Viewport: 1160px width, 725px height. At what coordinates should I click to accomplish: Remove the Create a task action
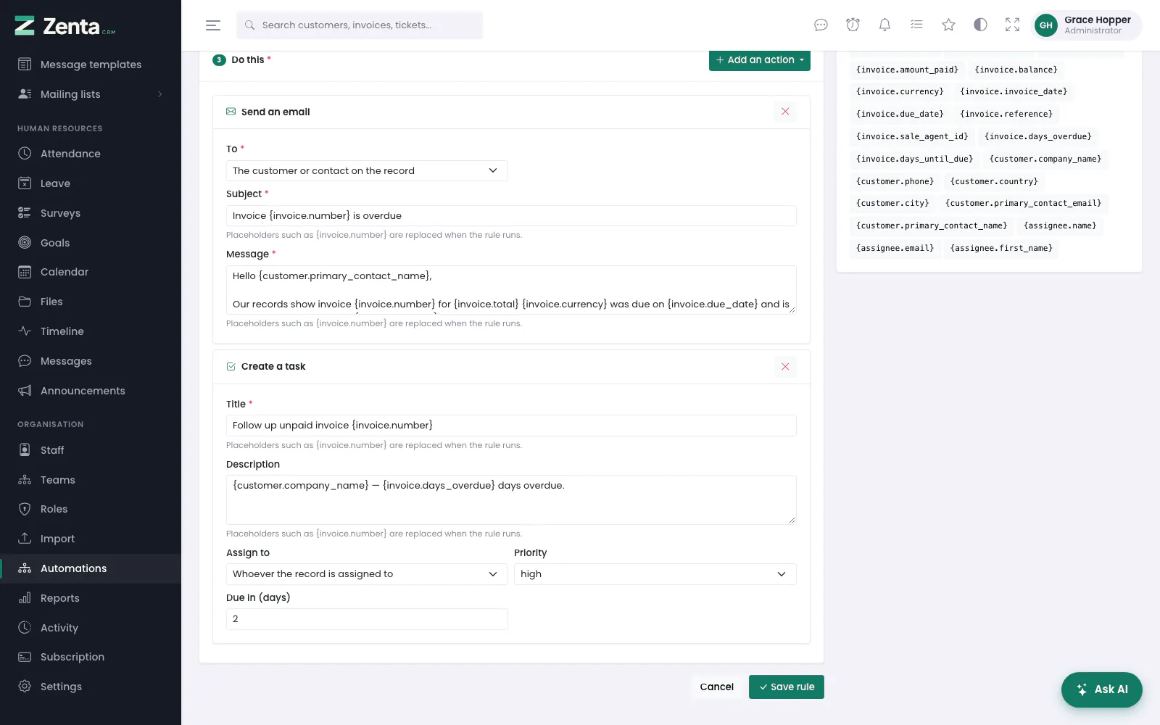[x=785, y=367]
